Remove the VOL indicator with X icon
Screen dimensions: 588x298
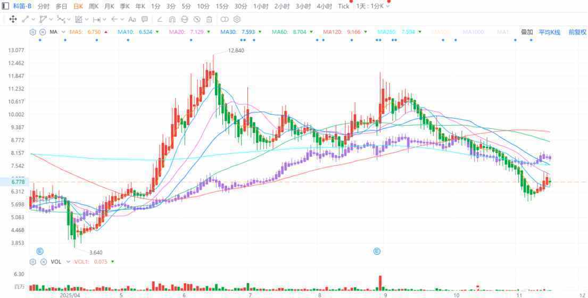tap(43, 262)
